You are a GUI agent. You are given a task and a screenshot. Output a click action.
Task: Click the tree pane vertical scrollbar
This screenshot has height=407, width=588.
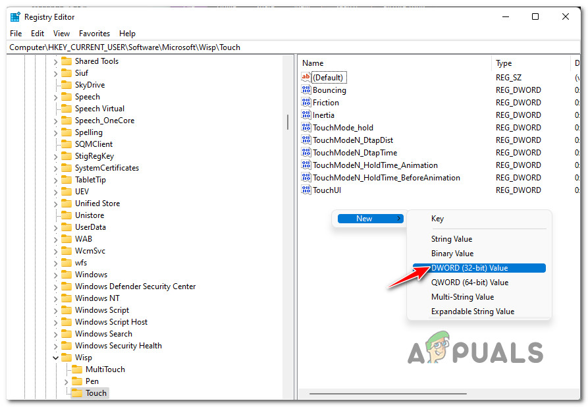[x=288, y=122]
